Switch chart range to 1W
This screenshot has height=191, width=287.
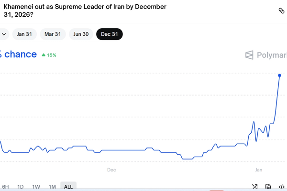(x=36, y=187)
